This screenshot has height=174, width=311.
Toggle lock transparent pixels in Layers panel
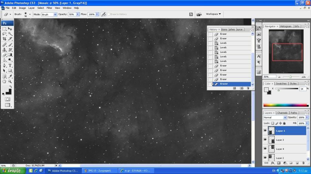[x=273, y=123]
